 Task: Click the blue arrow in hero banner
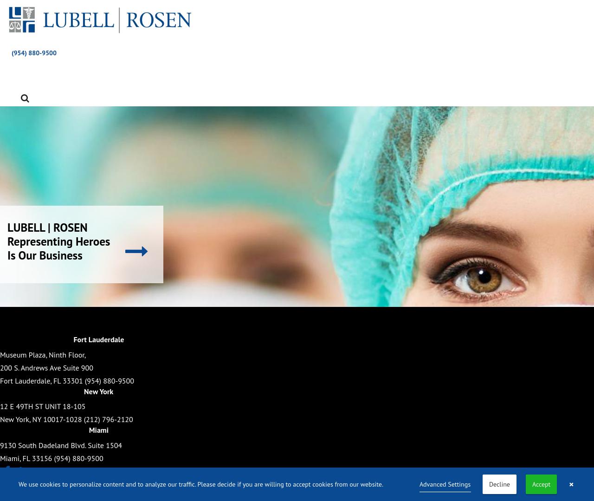pyautogui.click(x=136, y=251)
